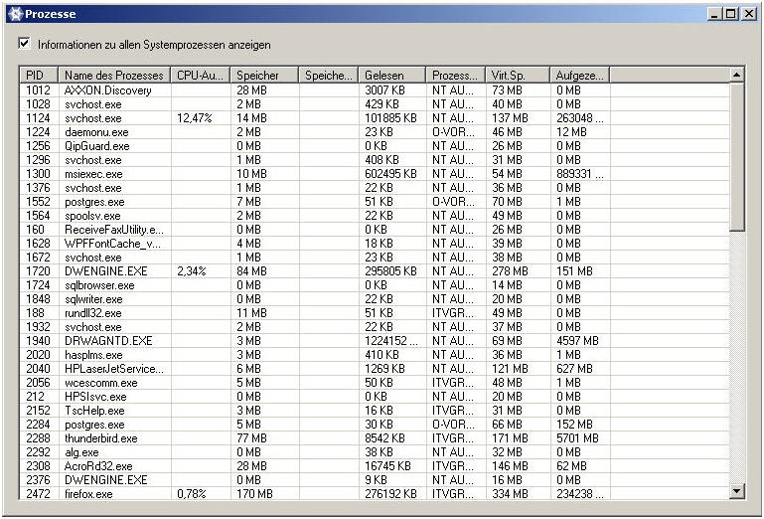Select the spoolsv.exe process row
The image size is (764, 519).
[92, 215]
